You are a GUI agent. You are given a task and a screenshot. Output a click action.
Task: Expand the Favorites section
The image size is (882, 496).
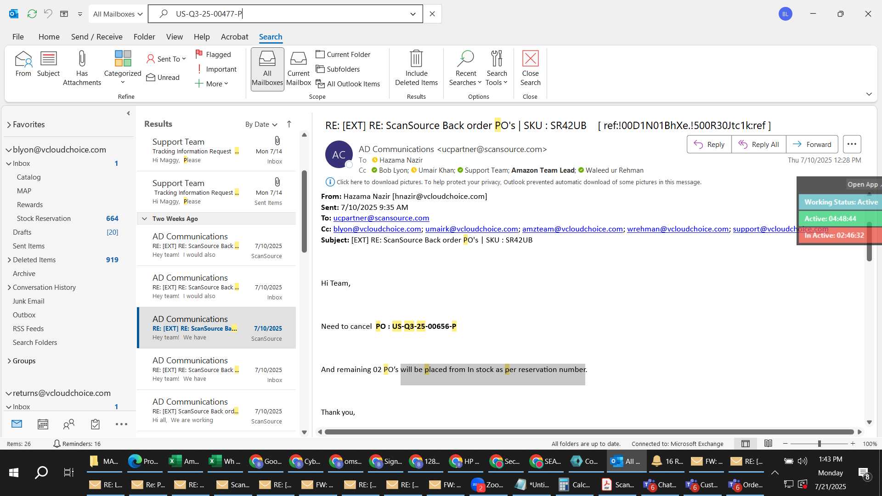(x=9, y=124)
